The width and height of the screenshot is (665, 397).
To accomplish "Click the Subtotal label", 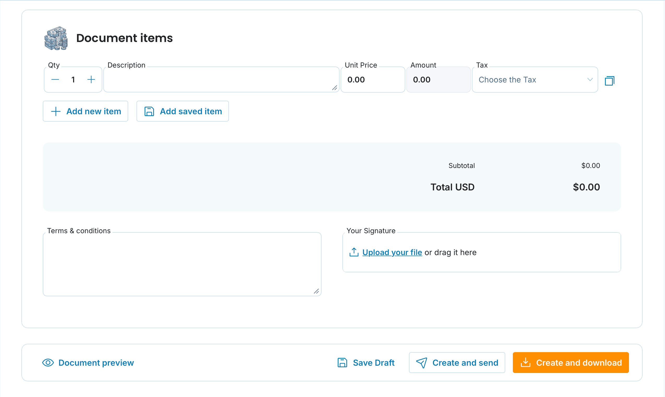I will coord(462,166).
